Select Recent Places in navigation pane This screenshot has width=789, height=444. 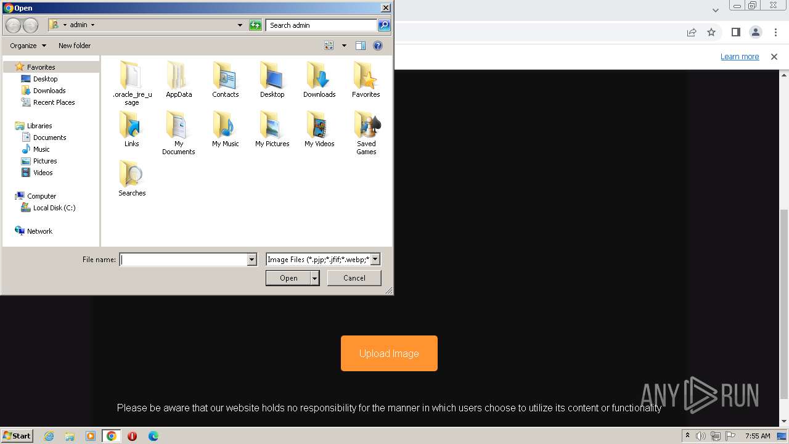54,102
